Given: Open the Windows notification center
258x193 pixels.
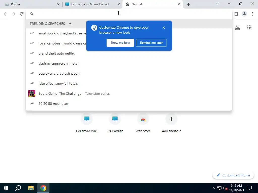Looking at the screenshot, I should [x=250, y=188].
